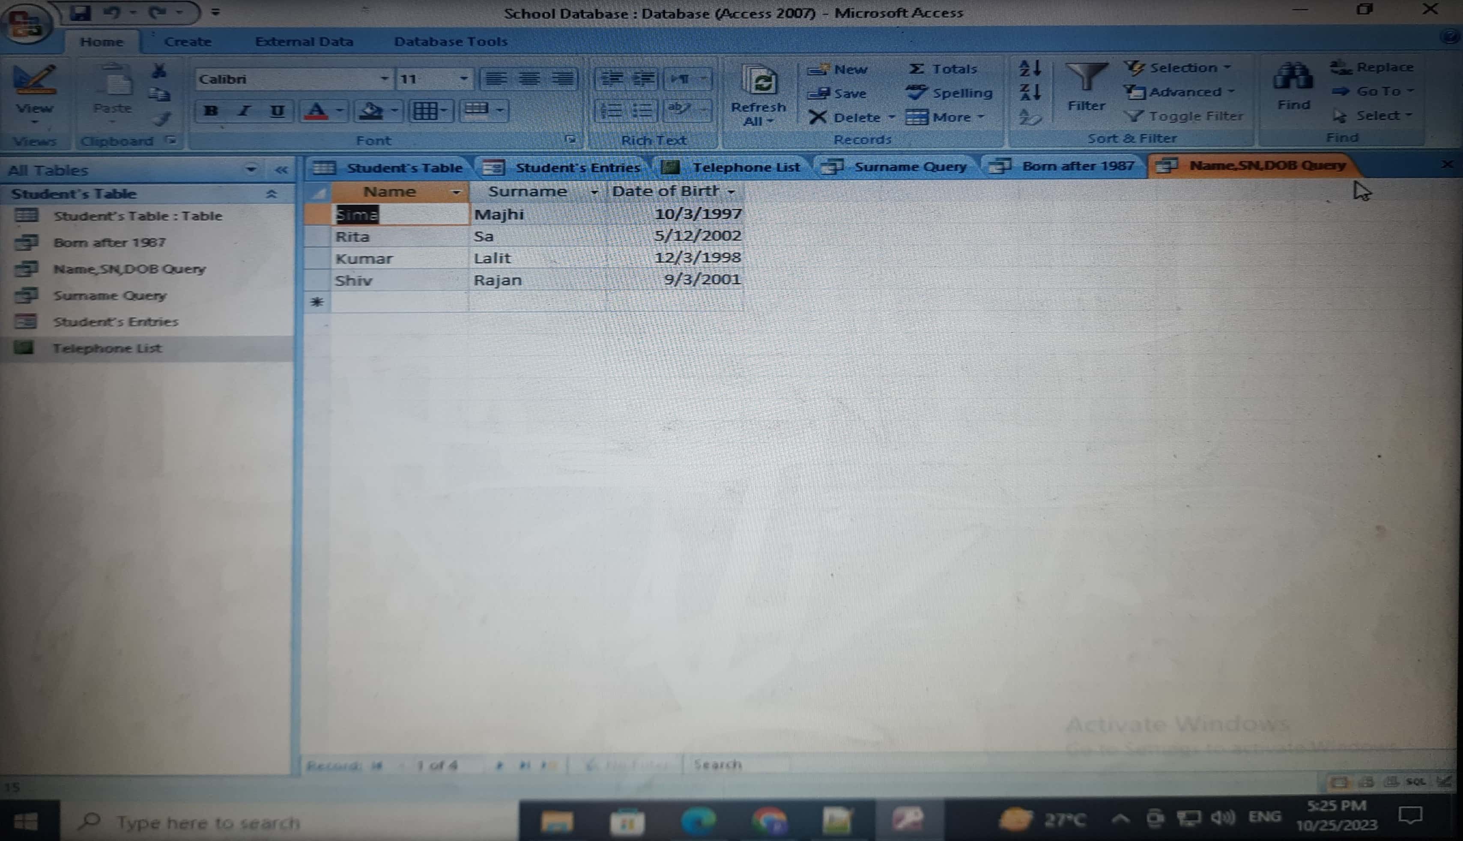Toggle bold formatting
The image size is (1463, 841).
tap(211, 110)
